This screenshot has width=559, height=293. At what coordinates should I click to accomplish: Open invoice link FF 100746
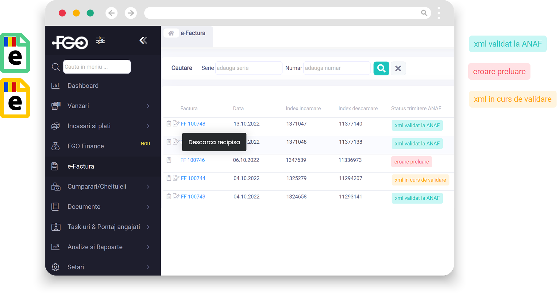click(x=192, y=160)
